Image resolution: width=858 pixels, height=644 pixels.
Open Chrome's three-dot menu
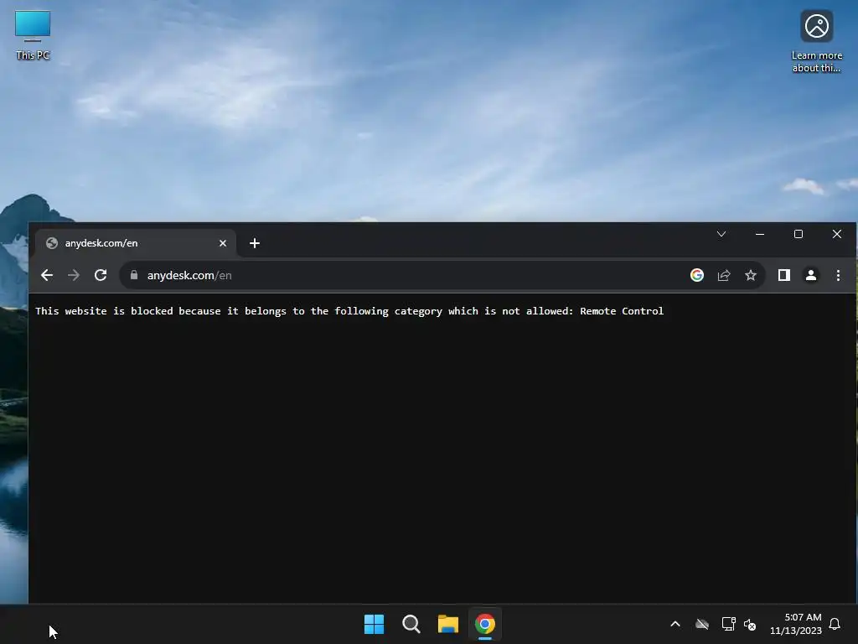(838, 275)
